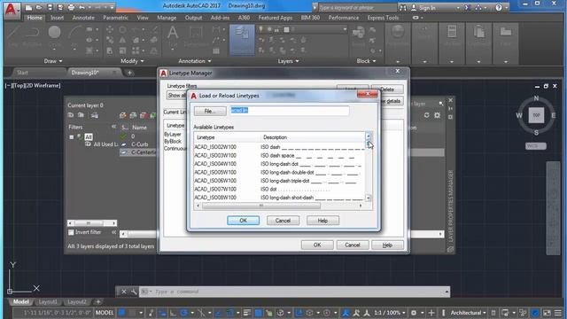Click the Plot printer icon in Quick Access toolbar

pyautogui.click(x=71, y=7)
